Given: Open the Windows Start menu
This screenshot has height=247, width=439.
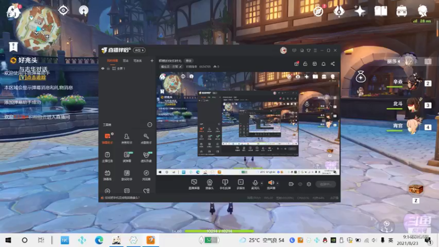Looking at the screenshot, I should point(8,240).
